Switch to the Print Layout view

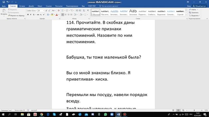pyautogui.click(x=178, y=110)
